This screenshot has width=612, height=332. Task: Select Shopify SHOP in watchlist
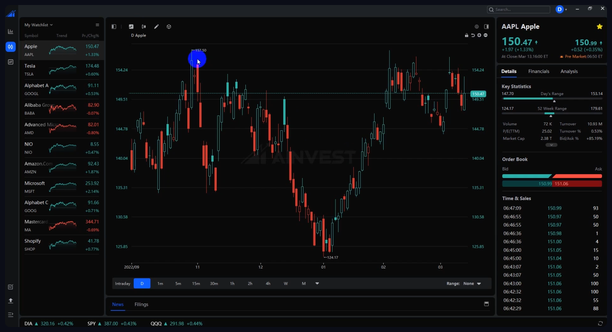pos(62,245)
